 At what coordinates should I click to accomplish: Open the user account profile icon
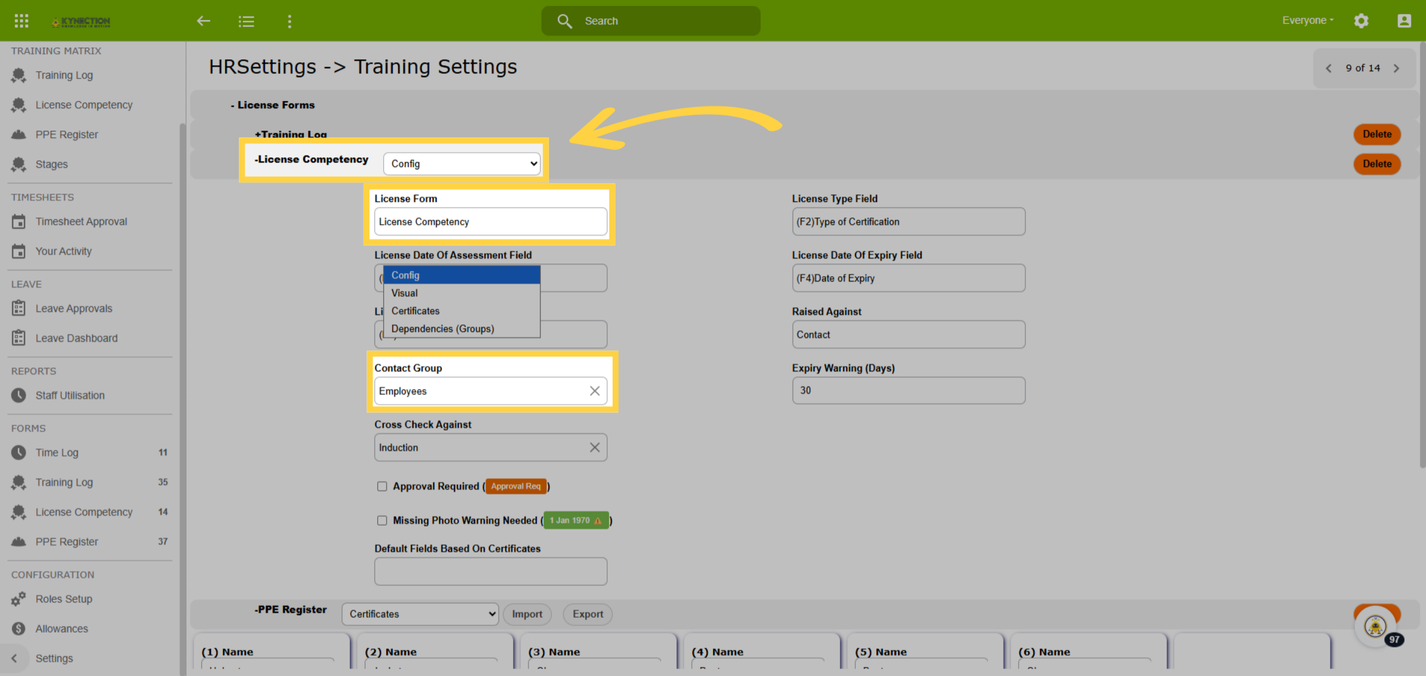tap(1404, 21)
